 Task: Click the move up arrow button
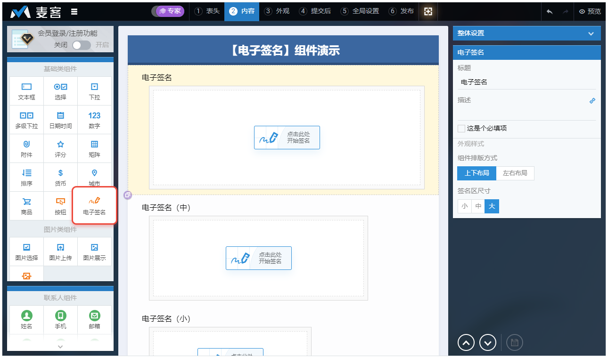pyautogui.click(x=466, y=342)
